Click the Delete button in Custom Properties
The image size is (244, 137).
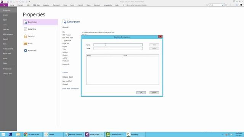click(154, 49)
